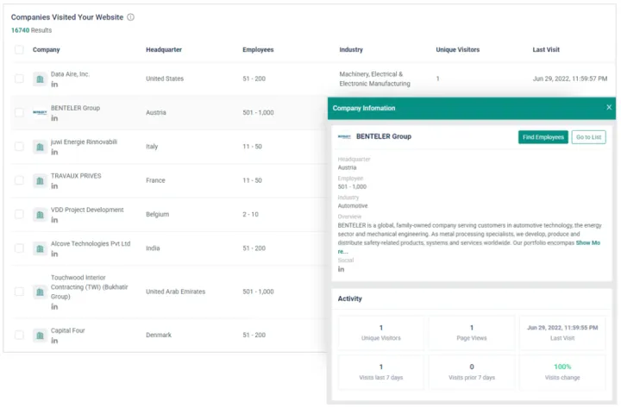621x408 pixels.
Task: Click the building icon for TRAVAUX PRIVES
Action: 40,181
